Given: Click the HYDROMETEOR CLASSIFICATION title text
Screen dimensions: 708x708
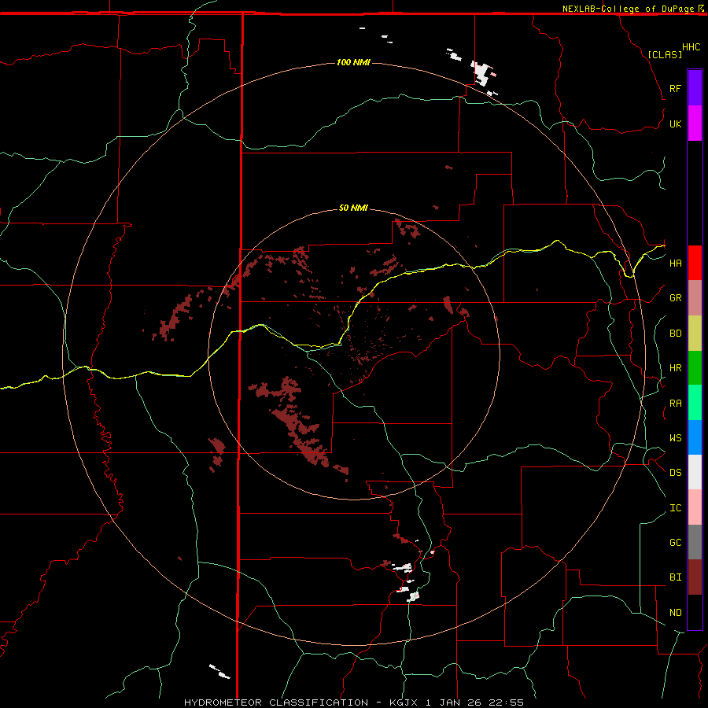Looking at the screenshot, I should [x=275, y=702].
